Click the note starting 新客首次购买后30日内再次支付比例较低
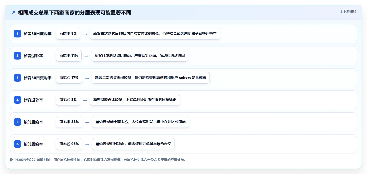The image size is (367, 174). [155, 34]
